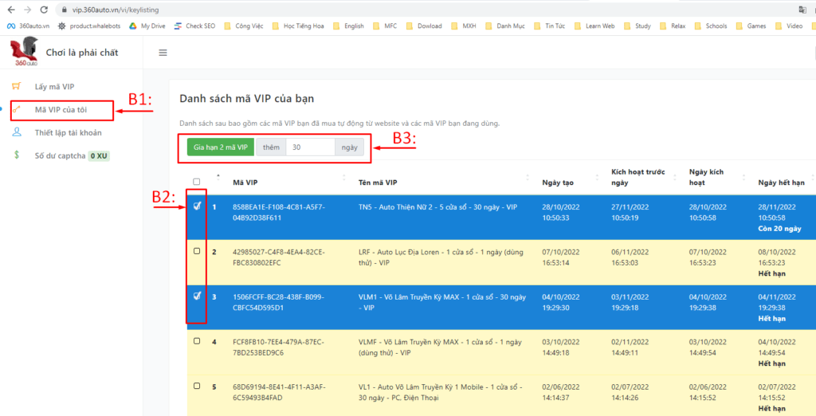
Task: Toggle sidebar with hamburger menu icon
Action: click(163, 53)
